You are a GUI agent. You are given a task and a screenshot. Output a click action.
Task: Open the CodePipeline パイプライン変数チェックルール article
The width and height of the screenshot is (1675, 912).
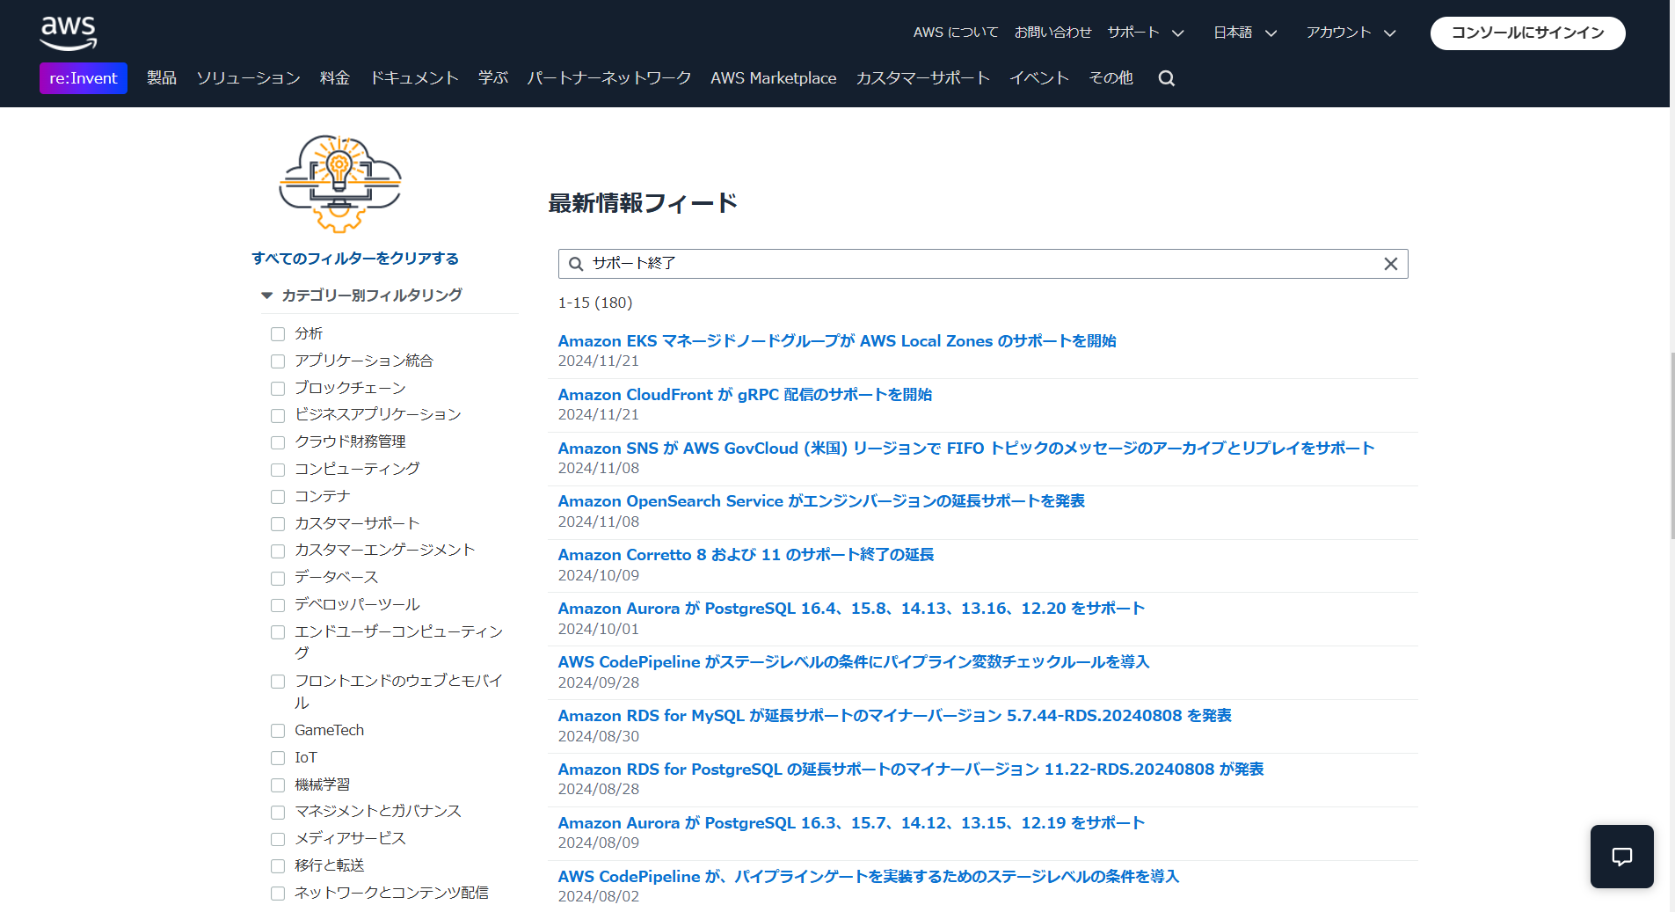coord(854,662)
